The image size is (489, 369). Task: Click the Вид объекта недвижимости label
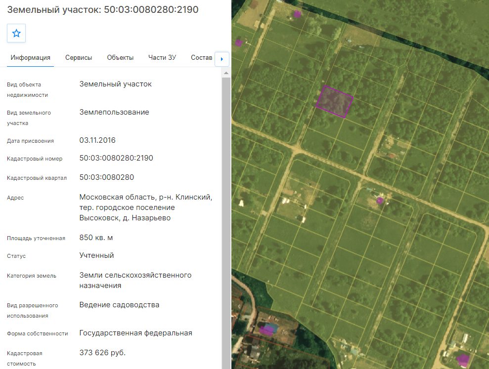coord(28,90)
